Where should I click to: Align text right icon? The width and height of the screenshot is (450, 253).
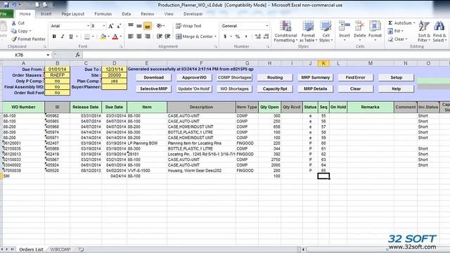click(x=148, y=37)
